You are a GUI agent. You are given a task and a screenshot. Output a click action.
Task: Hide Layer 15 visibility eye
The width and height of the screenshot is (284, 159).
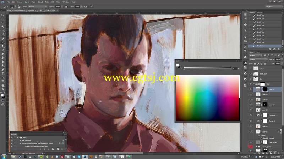click(x=251, y=100)
